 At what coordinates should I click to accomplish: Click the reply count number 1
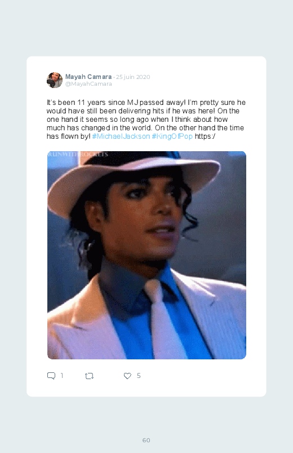pos(62,375)
